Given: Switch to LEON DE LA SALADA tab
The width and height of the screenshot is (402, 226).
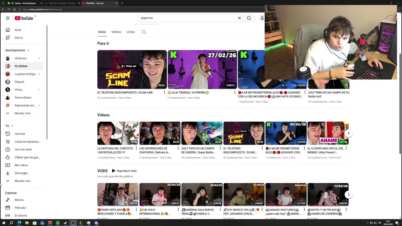Looking at the screenshot, I should pyautogui.click(x=62, y=3).
